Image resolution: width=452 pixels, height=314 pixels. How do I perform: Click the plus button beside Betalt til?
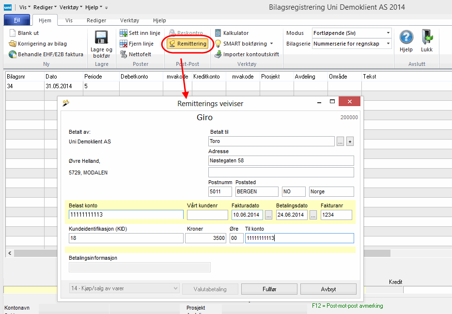(x=350, y=141)
